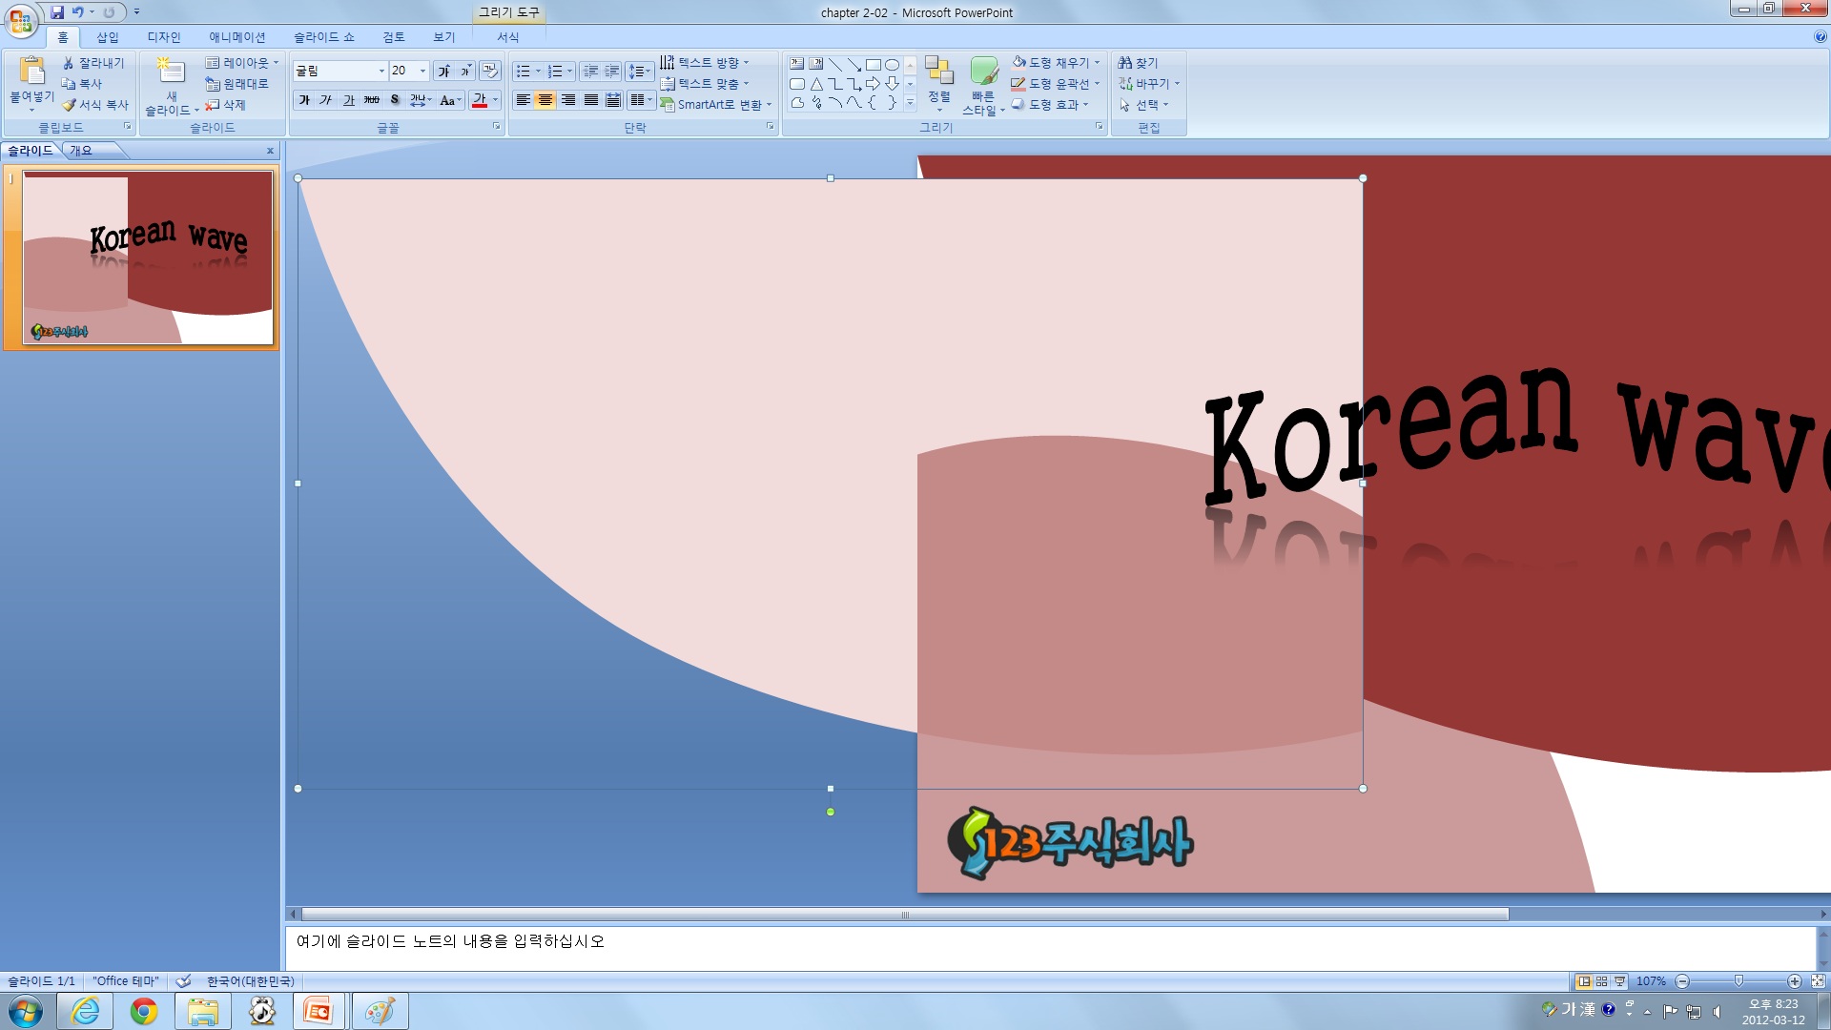Switch to the Animations (애니메이션) tab
The width and height of the screenshot is (1831, 1030).
[x=237, y=37]
